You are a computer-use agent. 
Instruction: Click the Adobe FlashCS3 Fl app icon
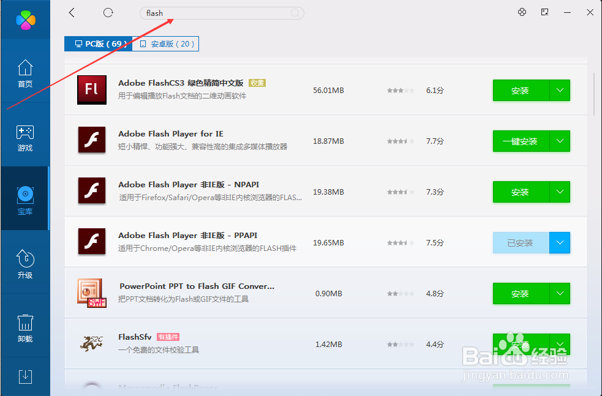click(x=92, y=90)
